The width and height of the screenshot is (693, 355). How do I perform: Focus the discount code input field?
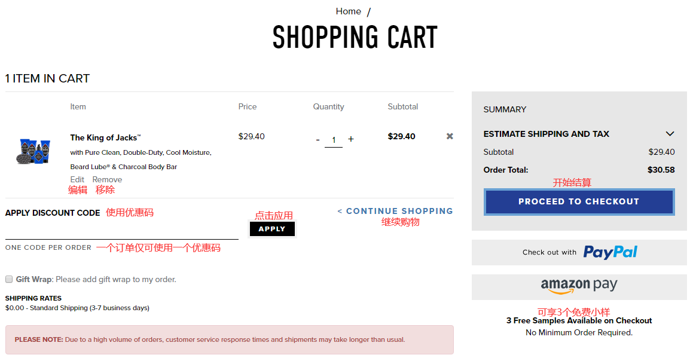pyautogui.click(x=121, y=230)
